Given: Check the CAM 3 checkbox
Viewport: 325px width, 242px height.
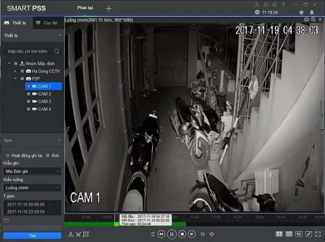Looking at the screenshot, I should click(29, 102).
